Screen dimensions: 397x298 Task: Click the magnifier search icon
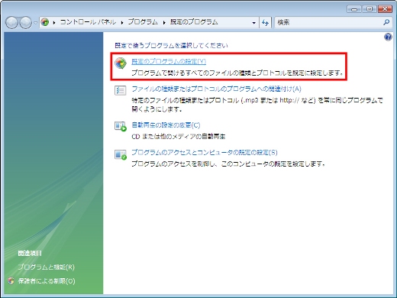point(386,22)
